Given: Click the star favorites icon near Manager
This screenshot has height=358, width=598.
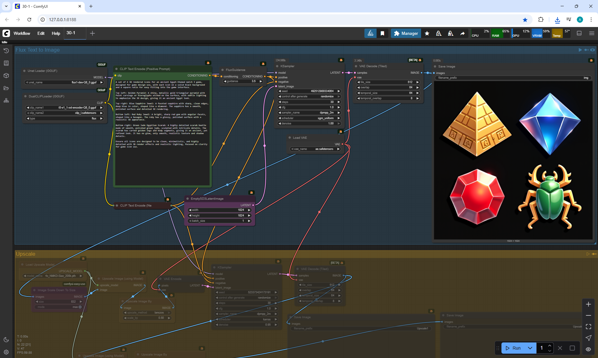Looking at the screenshot, I should tap(427, 33).
